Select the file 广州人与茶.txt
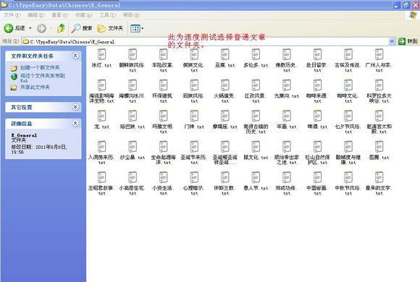The height and width of the screenshot is (282, 420). 379,60
